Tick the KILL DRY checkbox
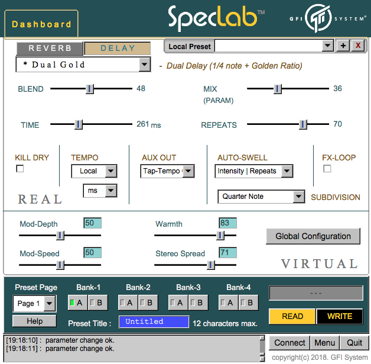The image size is (371, 364). 20,169
